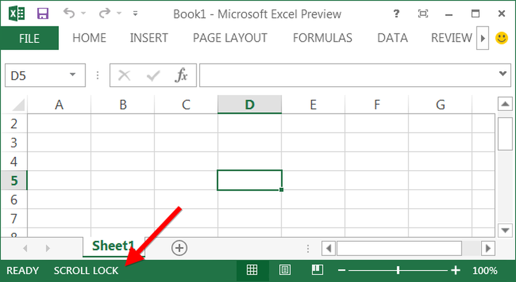Add a new sheet plus button
Image resolution: width=516 pixels, height=282 pixels.
pyautogui.click(x=180, y=248)
